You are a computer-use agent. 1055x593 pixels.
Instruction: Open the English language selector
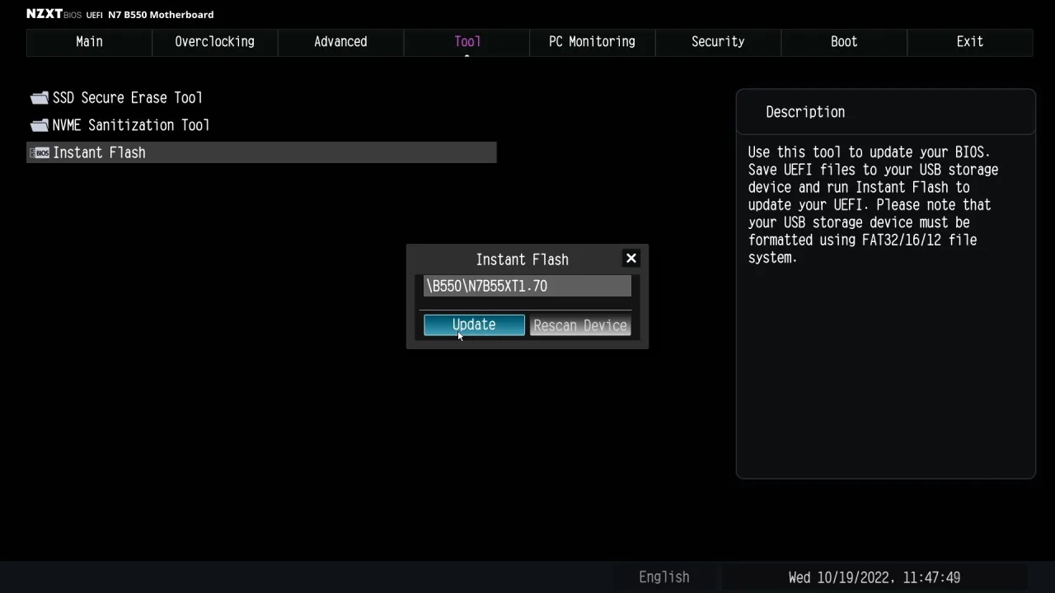[663, 577]
